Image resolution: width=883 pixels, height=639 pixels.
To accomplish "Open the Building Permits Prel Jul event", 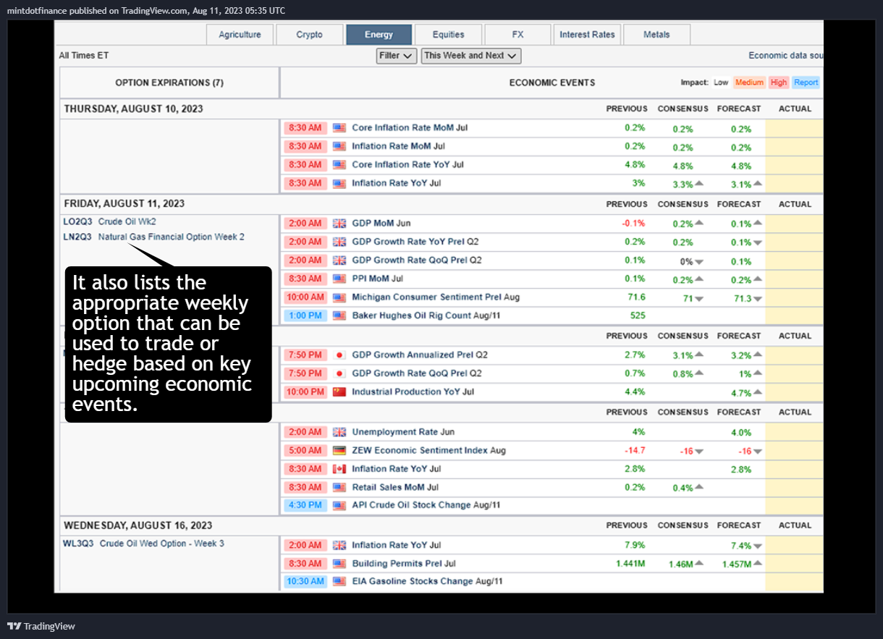I will coord(404,564).
